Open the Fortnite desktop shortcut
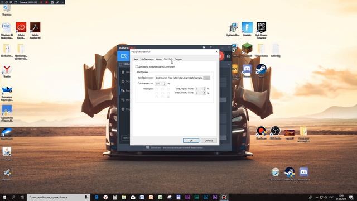 (x=247, y=29)
